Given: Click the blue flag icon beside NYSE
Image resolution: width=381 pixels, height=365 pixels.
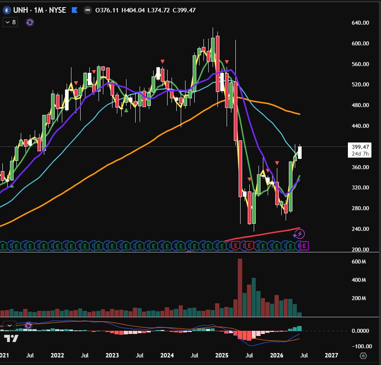Looking at the screenshot, I should pyautogui.click(x=75, y=10).
